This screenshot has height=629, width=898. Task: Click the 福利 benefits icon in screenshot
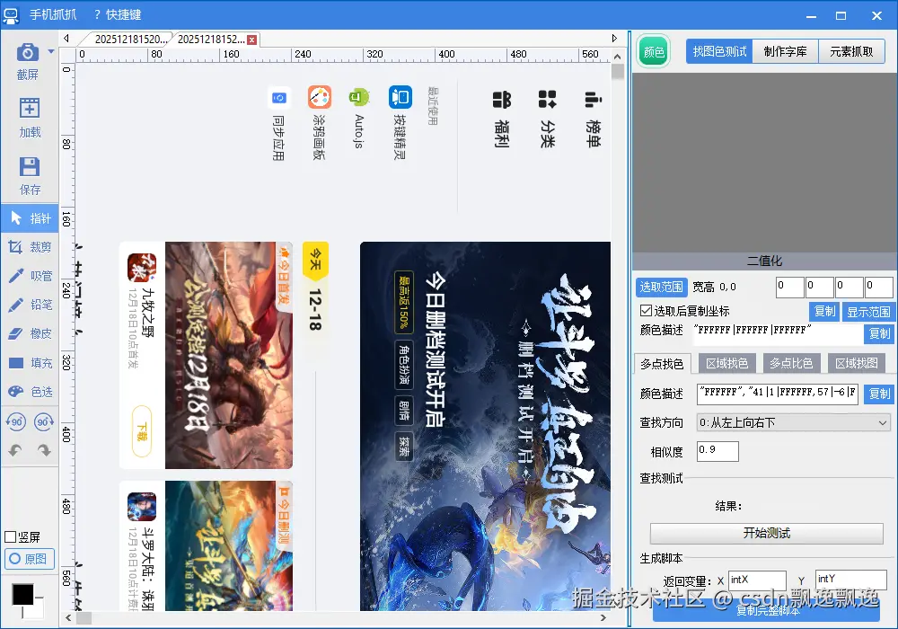502,99
